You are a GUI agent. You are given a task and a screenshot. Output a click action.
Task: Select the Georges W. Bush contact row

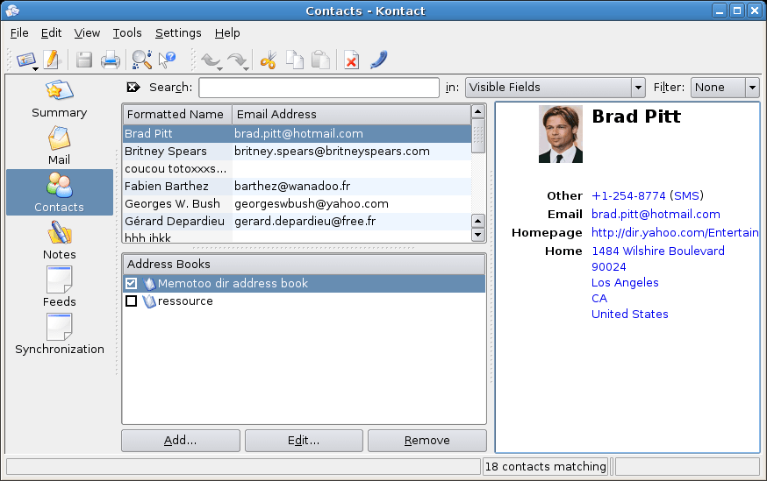click(x=297, y=204)
